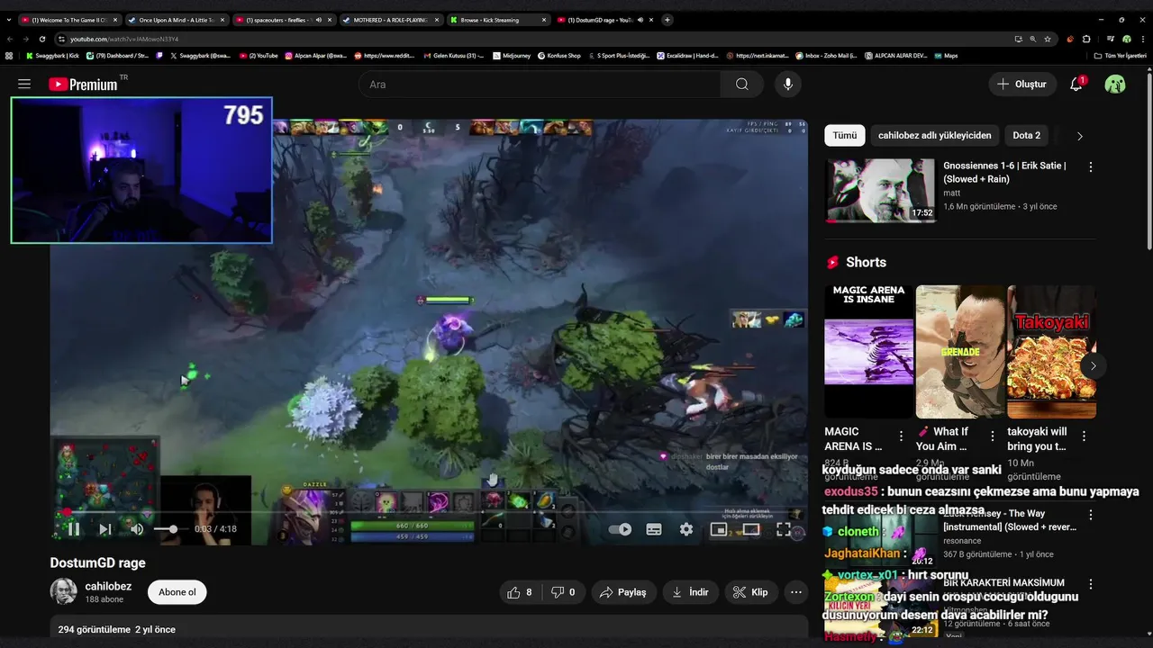Open more actions menu beside Klip
Screen dimensions: 1153x648
coord(795,592)
